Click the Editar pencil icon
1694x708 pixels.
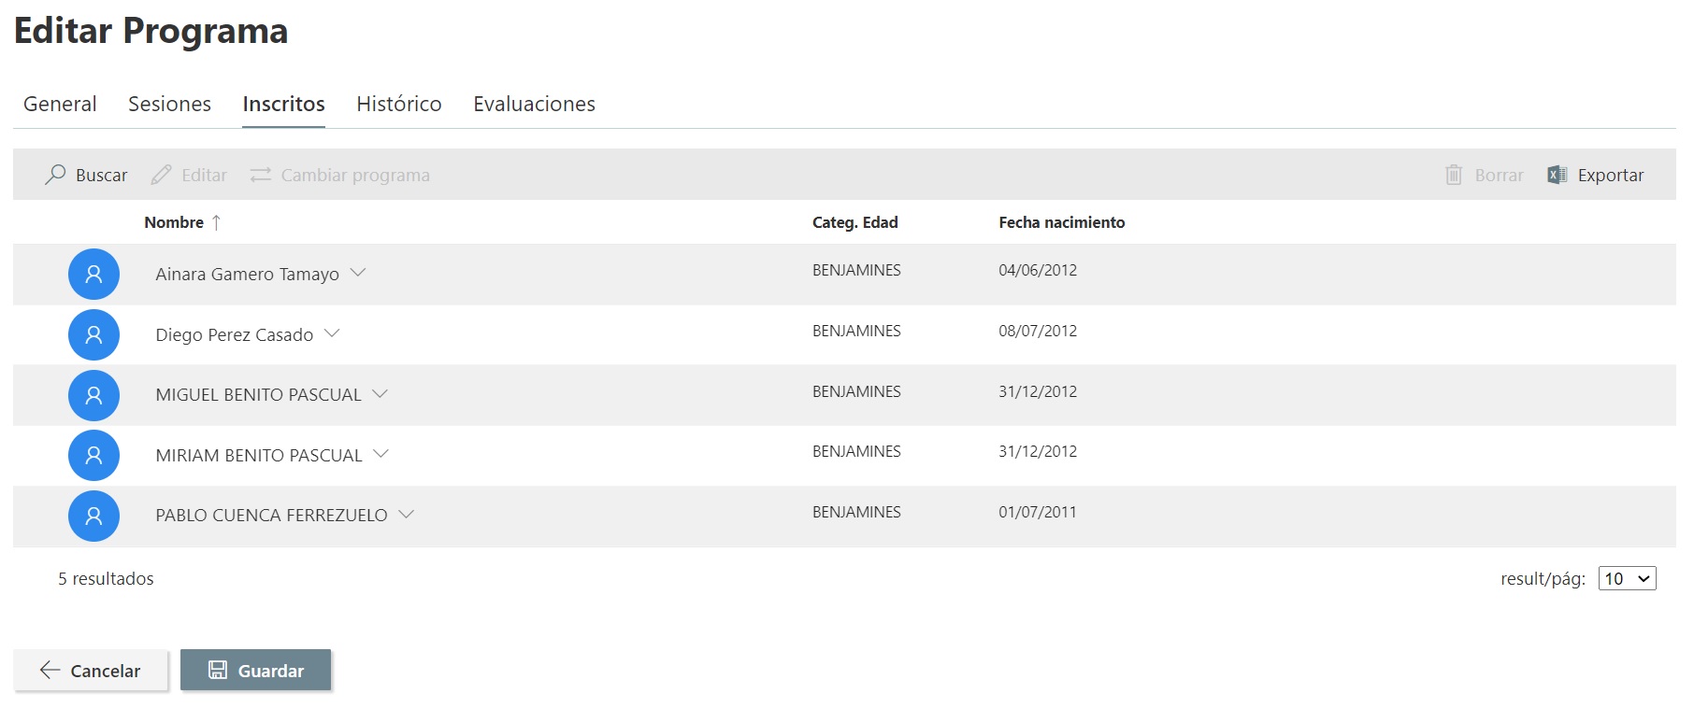click(x=161, y=175)
